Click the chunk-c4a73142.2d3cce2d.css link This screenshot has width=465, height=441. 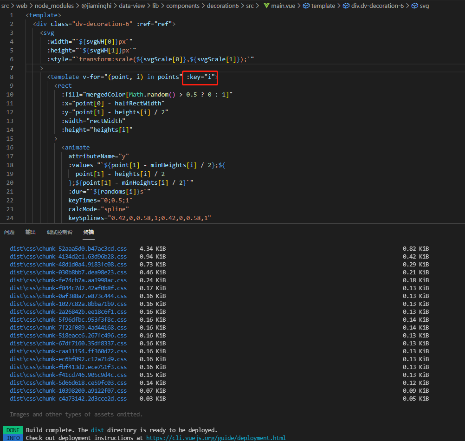(x=68, y=398)
